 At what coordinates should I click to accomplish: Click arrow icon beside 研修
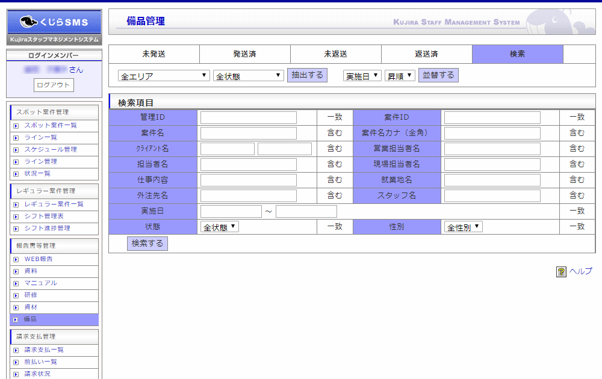(16, 295)
